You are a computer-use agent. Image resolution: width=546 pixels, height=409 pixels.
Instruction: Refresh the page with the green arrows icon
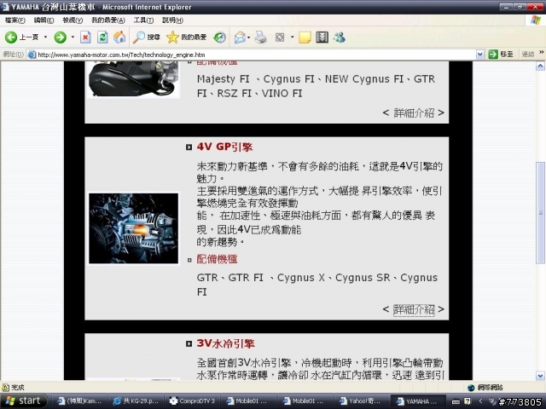[x=102, y=37]
